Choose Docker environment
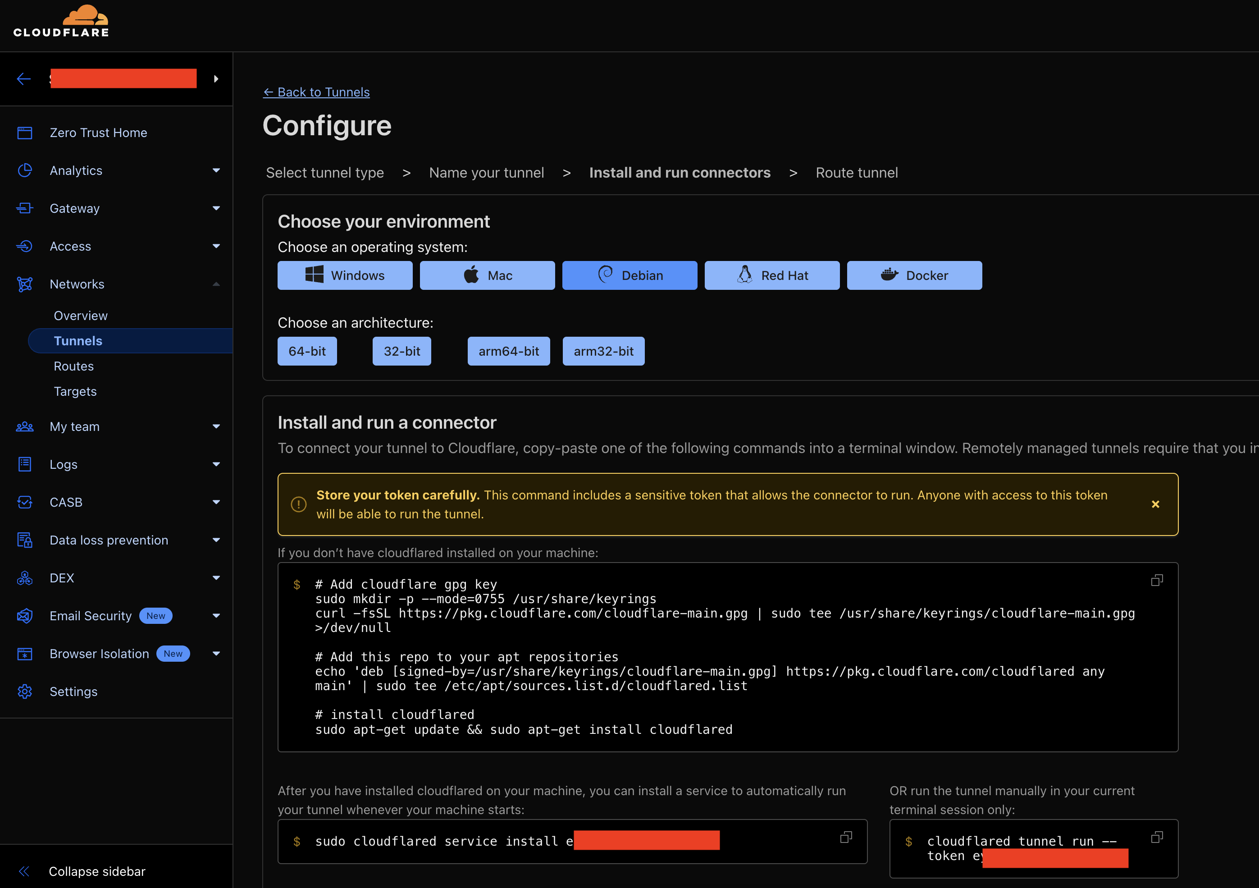Image resolution: width=1259 pixels, height=888 pixels. pos(915,275)
